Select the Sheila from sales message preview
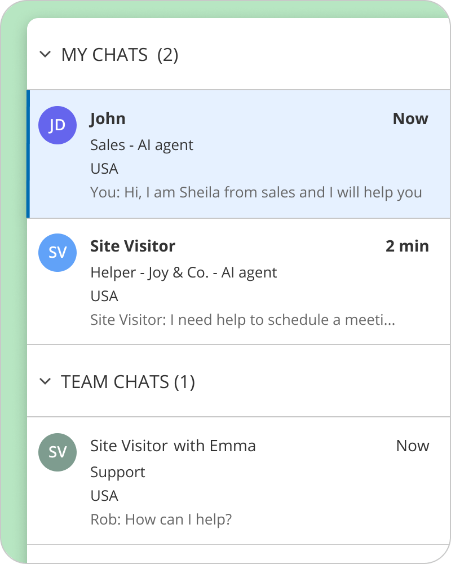The height and width of the screenshot is (564, 451). coord(256,193)
